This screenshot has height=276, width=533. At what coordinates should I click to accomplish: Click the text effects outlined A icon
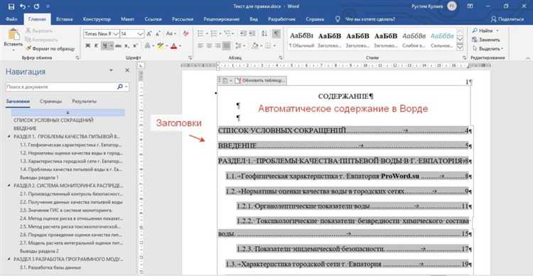point(147,46)
